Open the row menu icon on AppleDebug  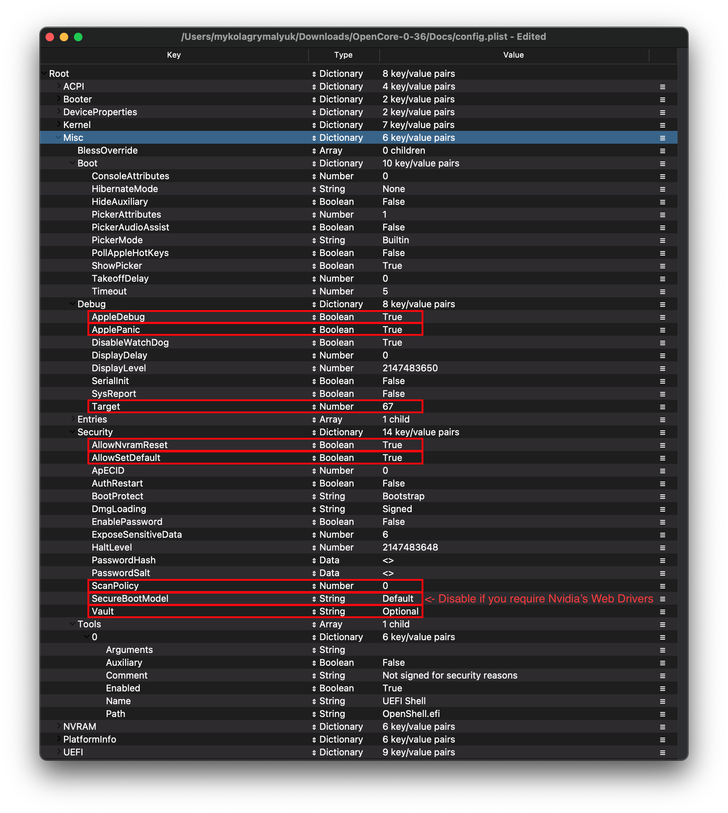click(662, 317)
